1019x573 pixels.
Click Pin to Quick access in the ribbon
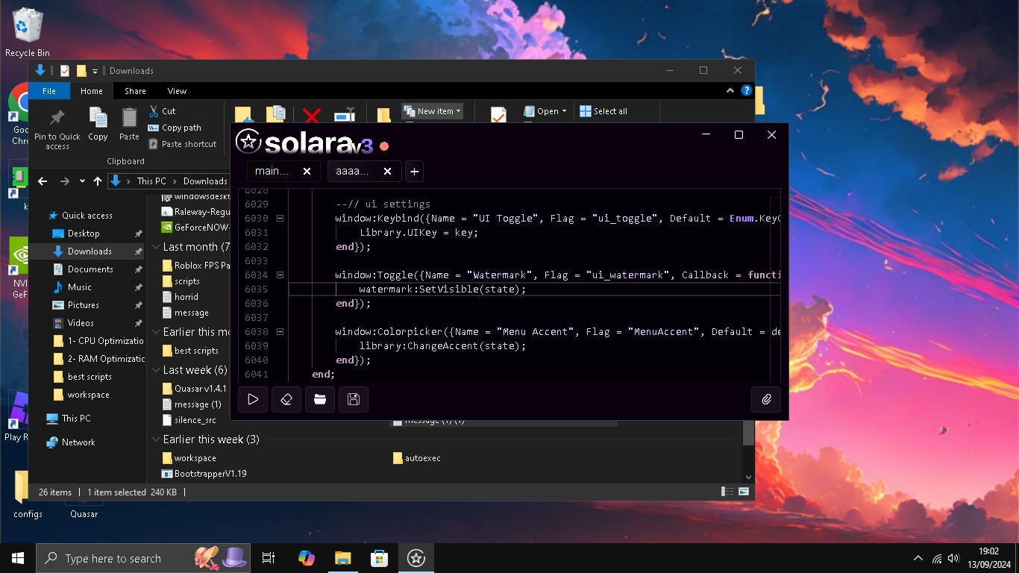pos(57,129)
